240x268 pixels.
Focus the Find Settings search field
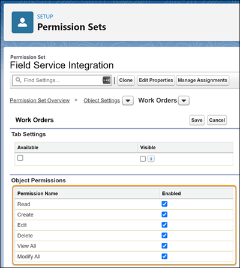pyautogui.click(x=62, y=80)
